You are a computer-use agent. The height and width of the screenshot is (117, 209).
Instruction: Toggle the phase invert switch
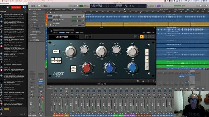[147, 67]
